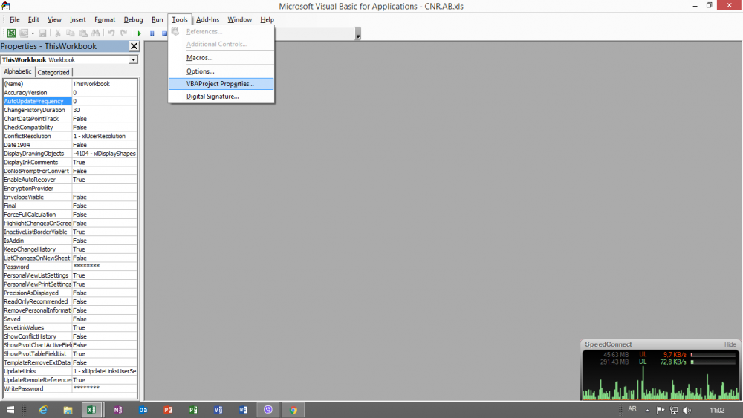This screenshot has width=743, height=418.
Task: Click the SpeedConnect traffic graph
Action: tap(661, 382)
